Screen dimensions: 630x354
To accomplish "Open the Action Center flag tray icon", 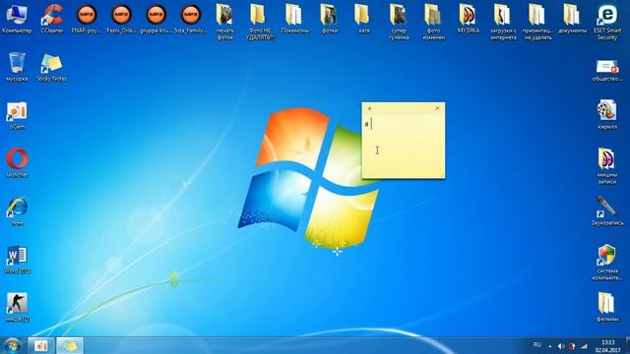I will point(572,346).
